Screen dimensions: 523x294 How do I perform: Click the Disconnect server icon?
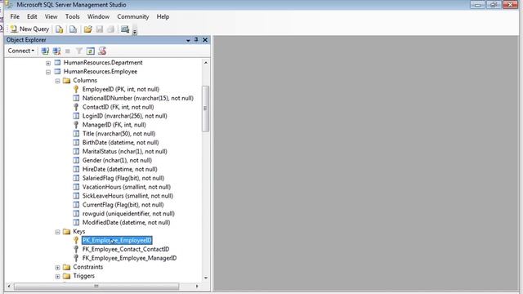(56, 51)
